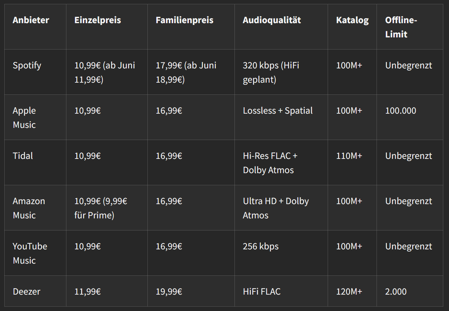
Task: Select the Lossless + Spatial cell
Action: pyautogui.click(x=278, y=111)
